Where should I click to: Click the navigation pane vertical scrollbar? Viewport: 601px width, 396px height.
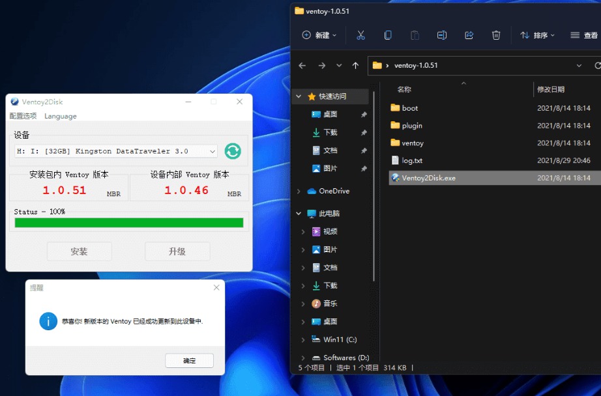(374, 186)
